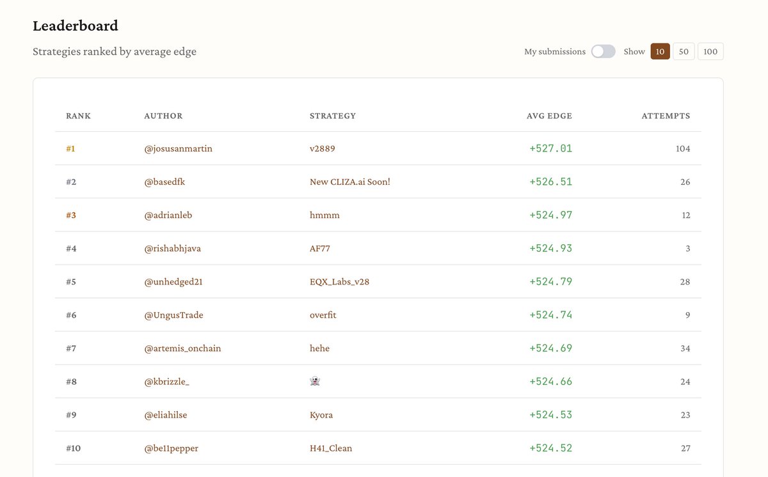Show 10 entries button
The image size is (768, 477).
click(660, 51)
